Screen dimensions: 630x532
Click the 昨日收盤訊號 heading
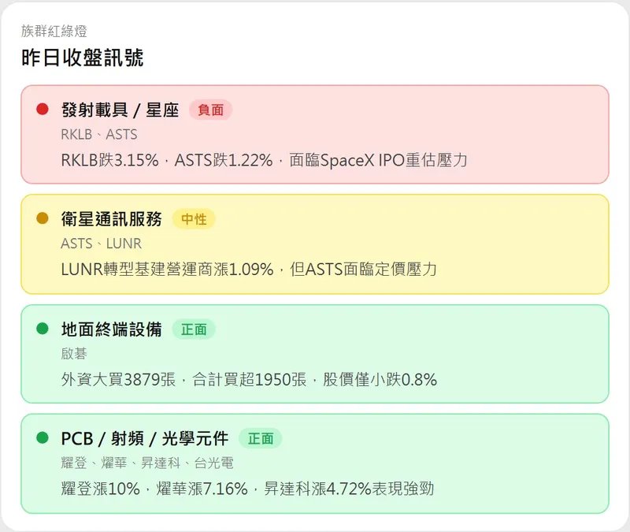coord(82,58)
